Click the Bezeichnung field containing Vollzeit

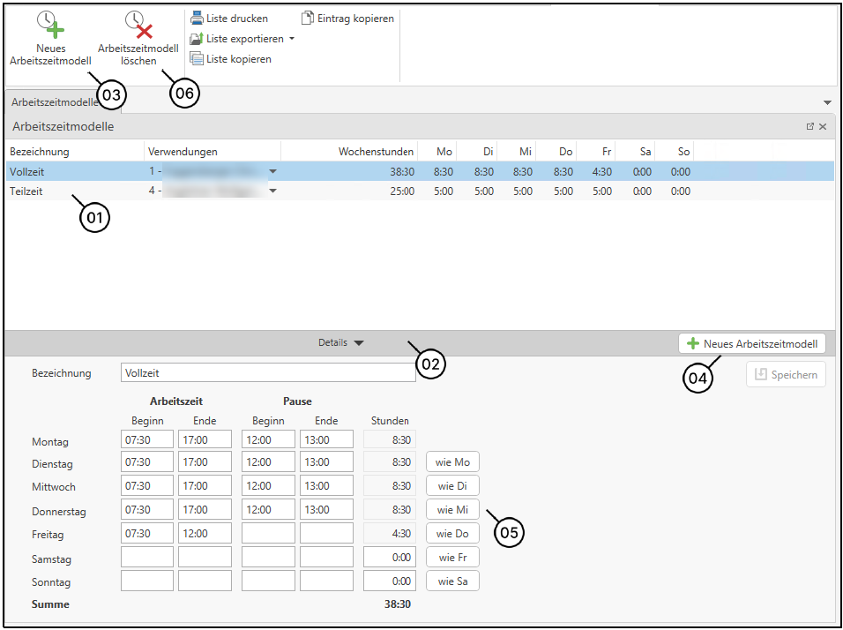coord(267,373)
